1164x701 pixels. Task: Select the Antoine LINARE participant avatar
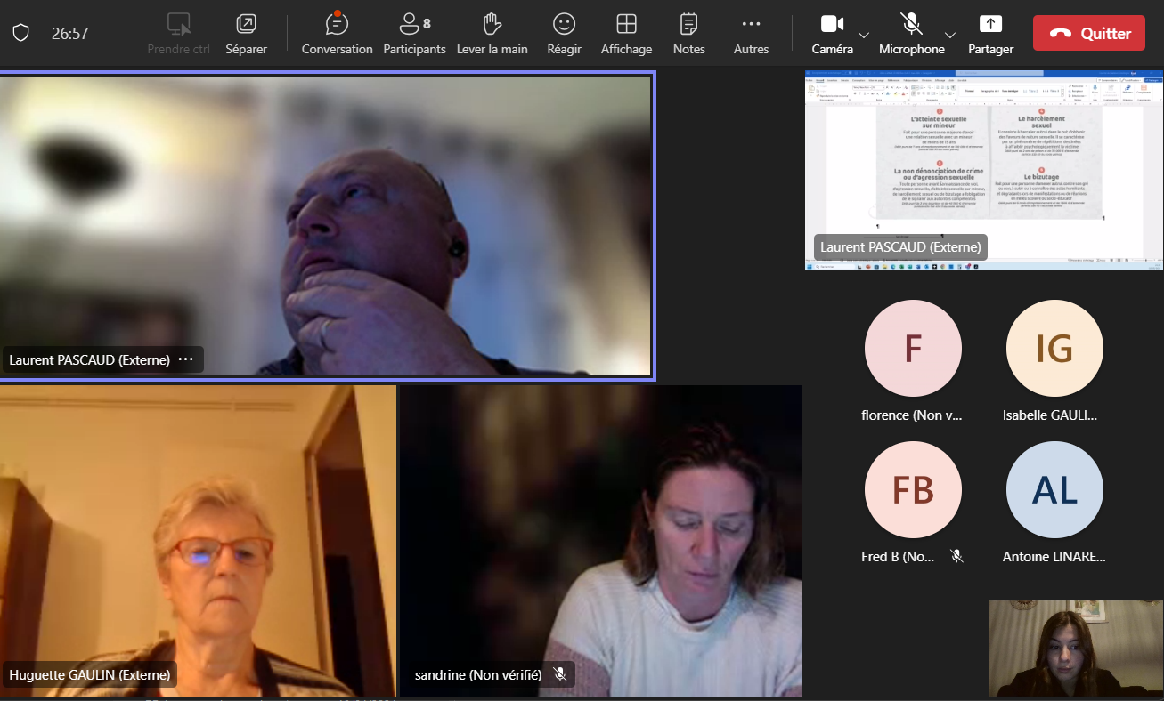(1054, 490)
